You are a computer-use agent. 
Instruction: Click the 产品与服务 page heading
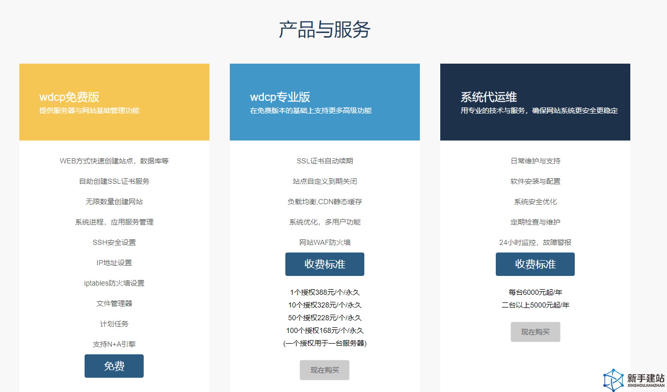point(325,30)
